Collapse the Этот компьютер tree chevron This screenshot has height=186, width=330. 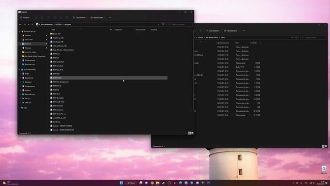tap(20, 70)
